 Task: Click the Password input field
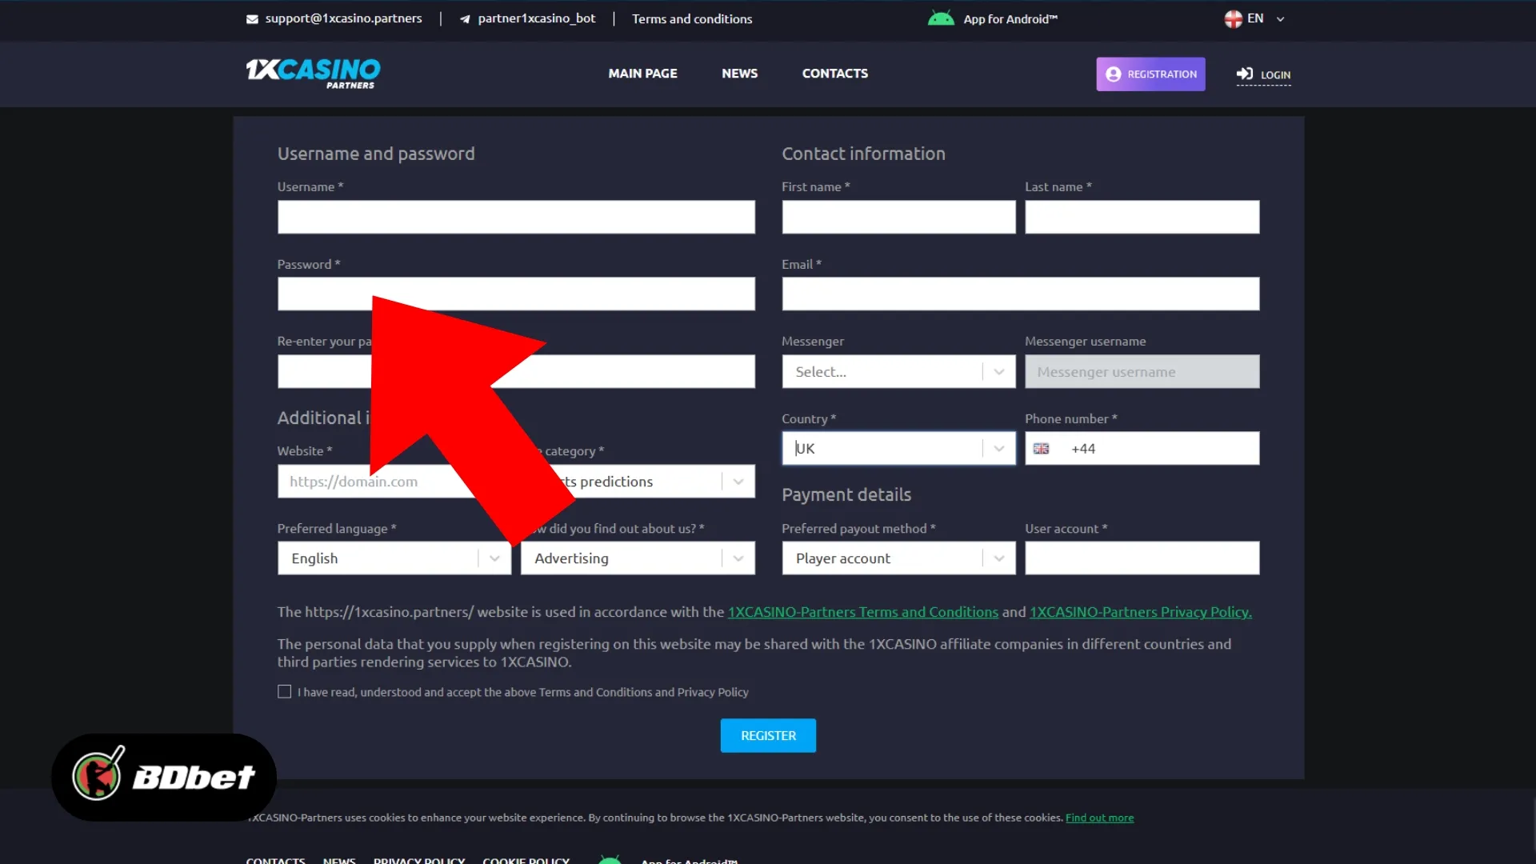coord(516,294)
